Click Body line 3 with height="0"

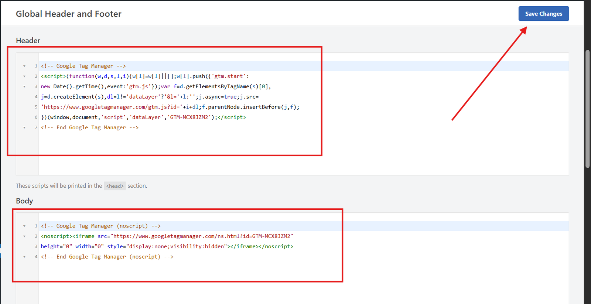pos(167,246)
